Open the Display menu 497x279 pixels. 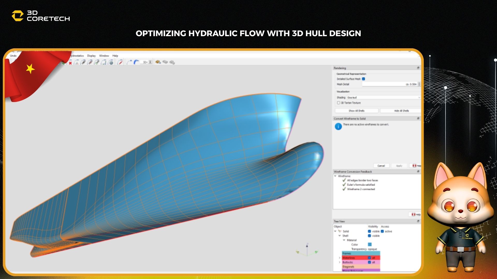pos(91,56)
